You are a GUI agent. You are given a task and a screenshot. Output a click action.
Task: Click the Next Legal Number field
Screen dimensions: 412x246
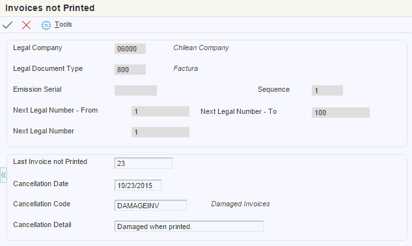pyautogui.click(x=160, y=132)
